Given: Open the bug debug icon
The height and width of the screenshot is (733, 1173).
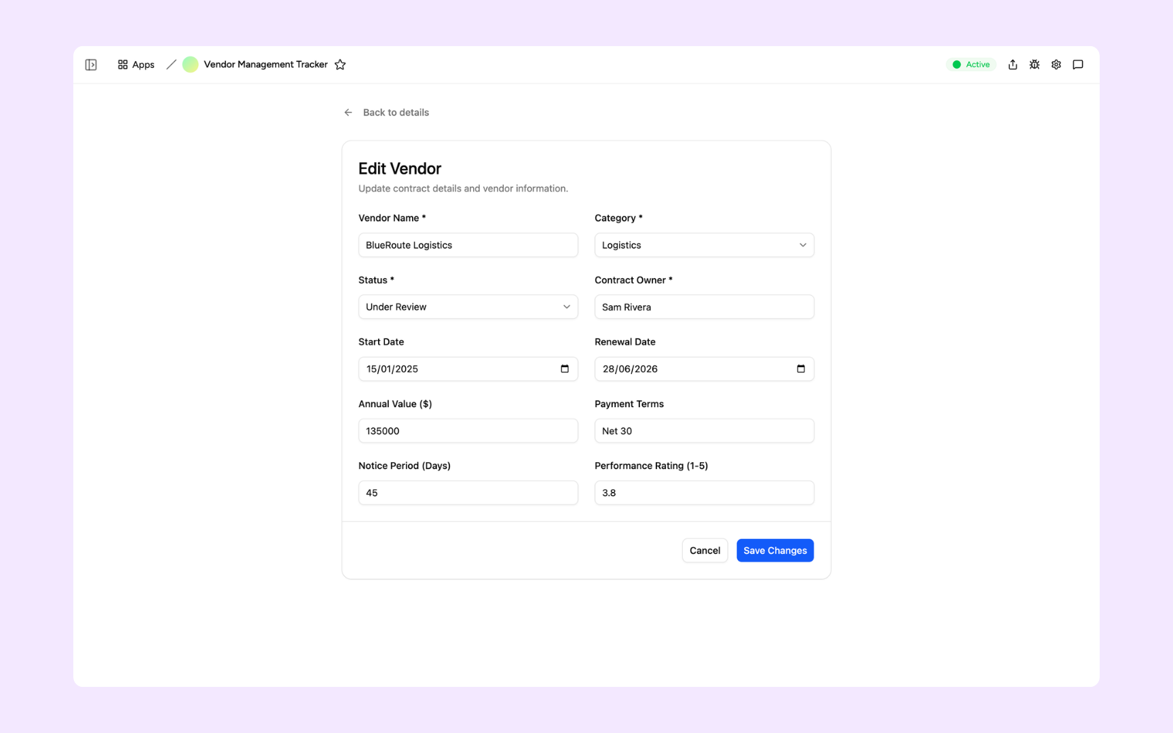Looking at the screenshot, I should [x=1035, y=64].
